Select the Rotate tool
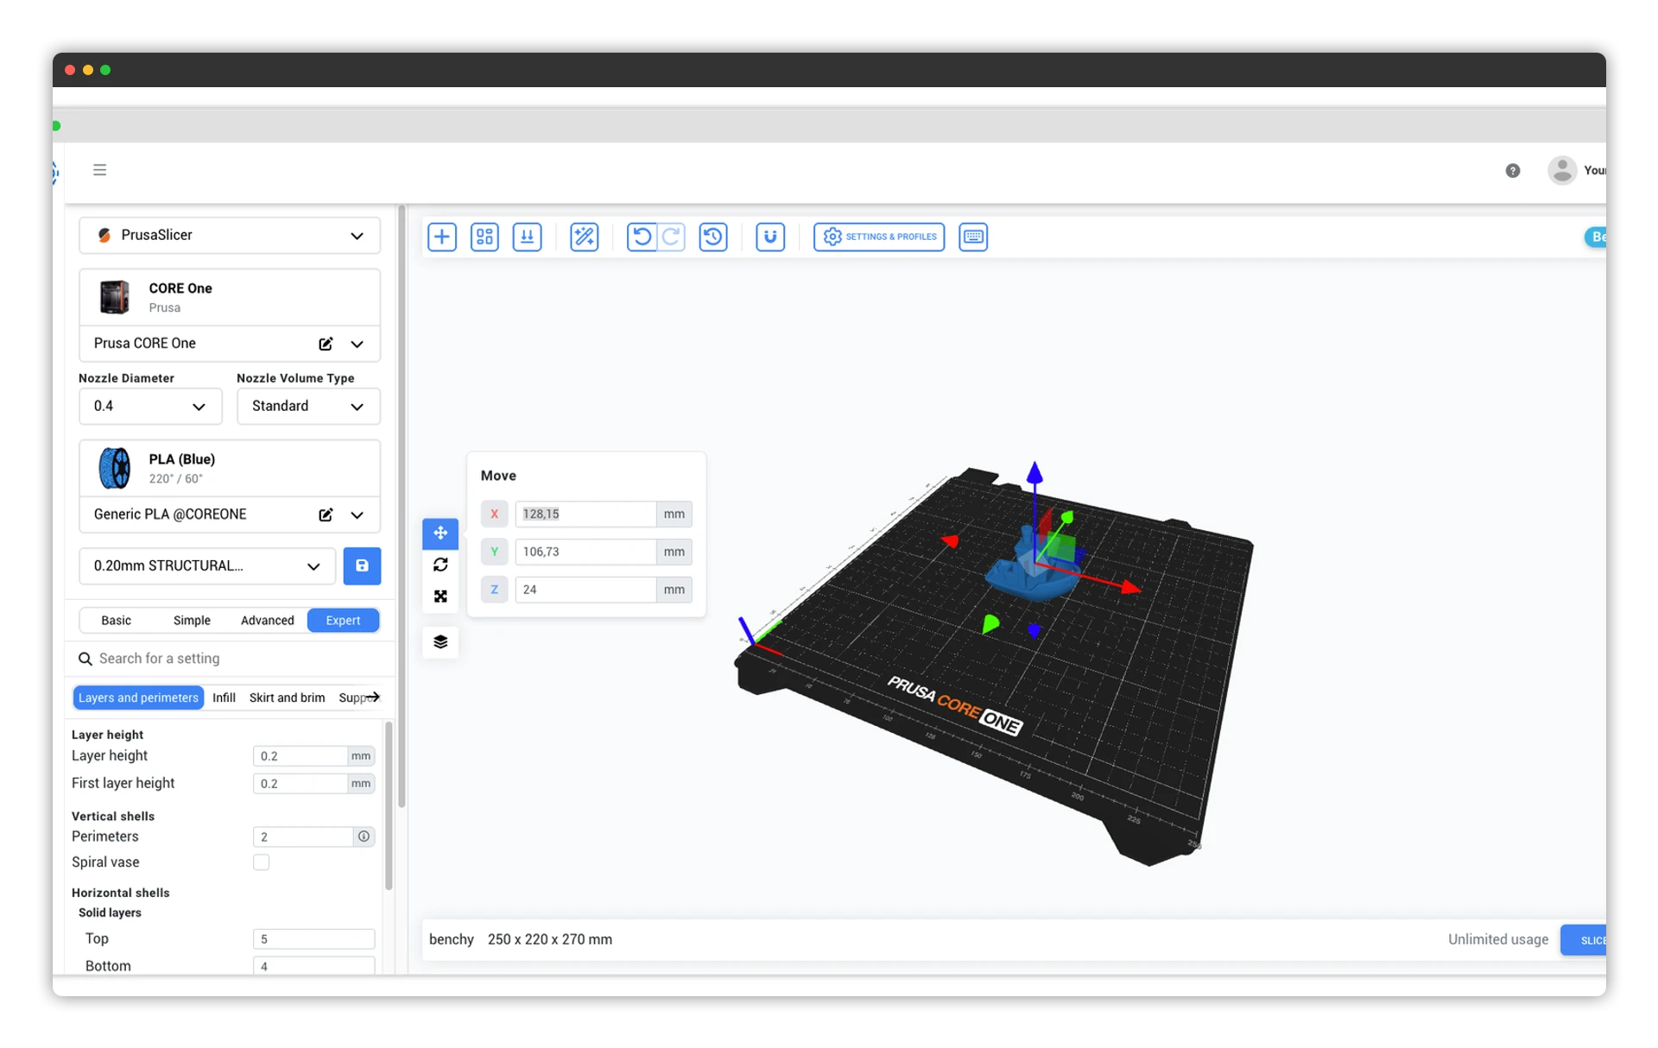 click(440, 565)
